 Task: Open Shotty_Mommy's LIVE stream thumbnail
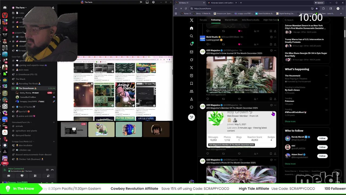74,129
